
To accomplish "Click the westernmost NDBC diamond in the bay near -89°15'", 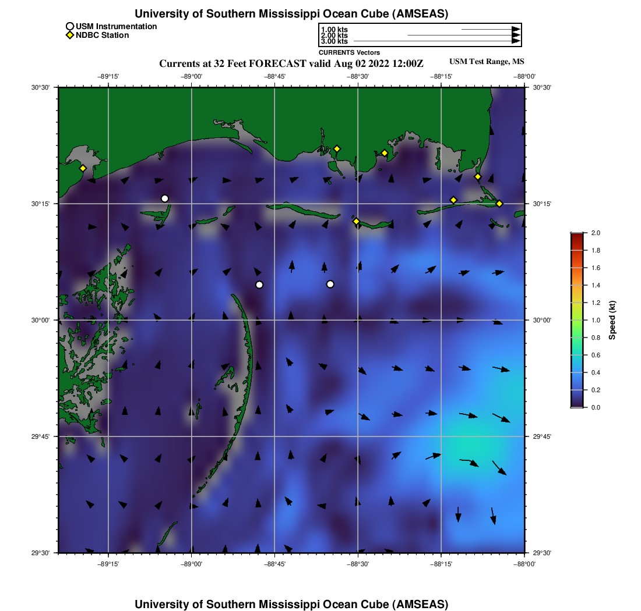I will 83,168.
